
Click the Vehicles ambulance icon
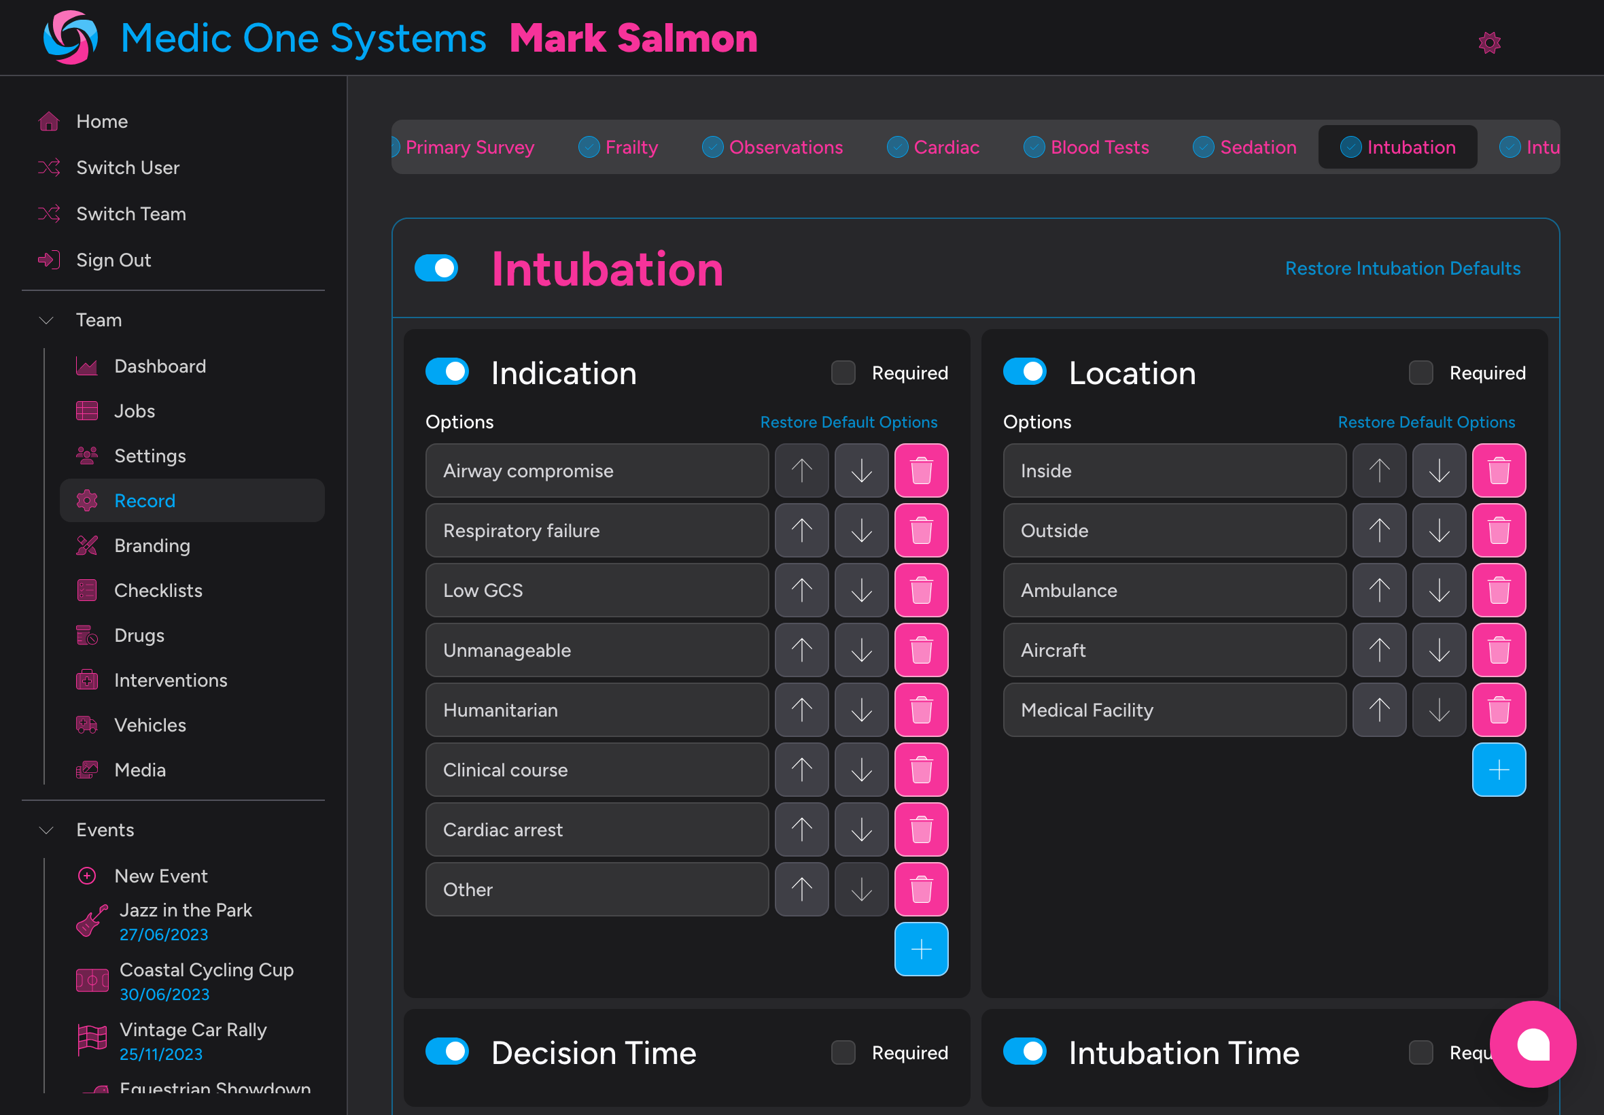tap(86, 725)
